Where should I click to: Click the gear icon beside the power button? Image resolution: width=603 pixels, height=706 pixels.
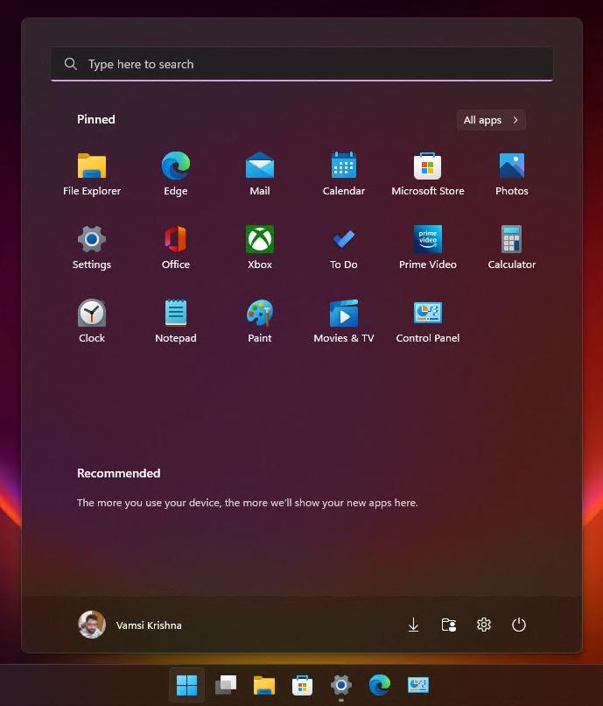[x=484, y=625]
